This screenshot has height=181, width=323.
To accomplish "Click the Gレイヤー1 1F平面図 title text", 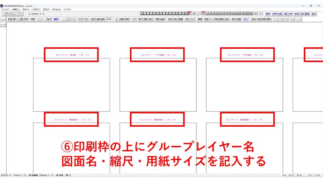I will pyautogui.click(x=158, y=55).
